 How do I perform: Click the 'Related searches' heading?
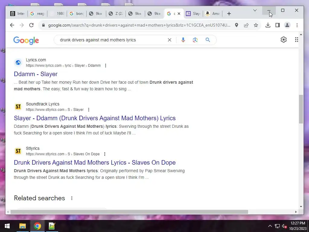coord(40,198)
